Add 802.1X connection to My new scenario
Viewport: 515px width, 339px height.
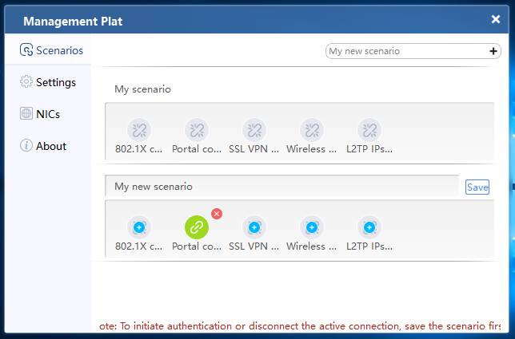(139, 227)
